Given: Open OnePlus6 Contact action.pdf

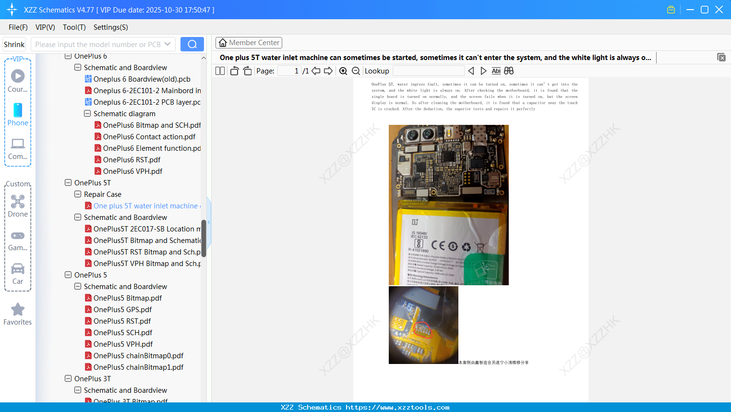Looking at the screenshot, I should (x=145, y=137).
